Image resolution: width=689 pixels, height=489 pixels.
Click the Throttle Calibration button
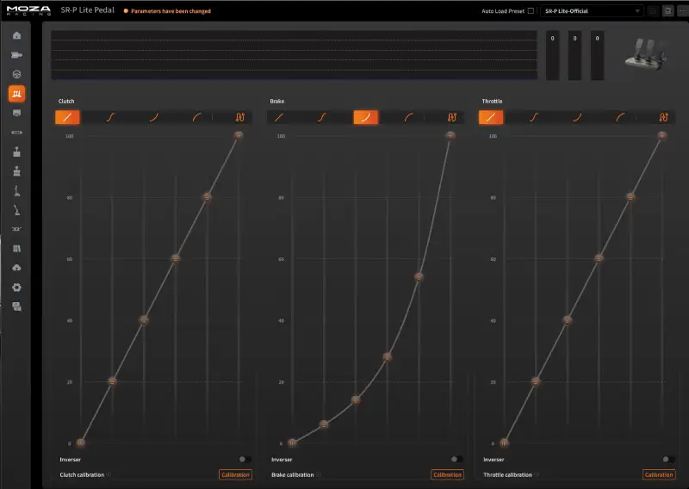click(x=659, y=474)
